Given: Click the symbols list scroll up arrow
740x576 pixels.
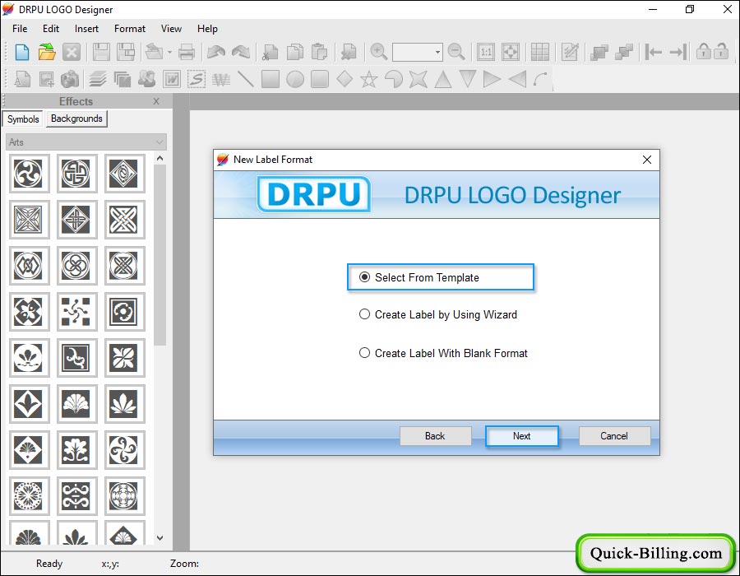Looking at the screenshot, I should 160,158.
